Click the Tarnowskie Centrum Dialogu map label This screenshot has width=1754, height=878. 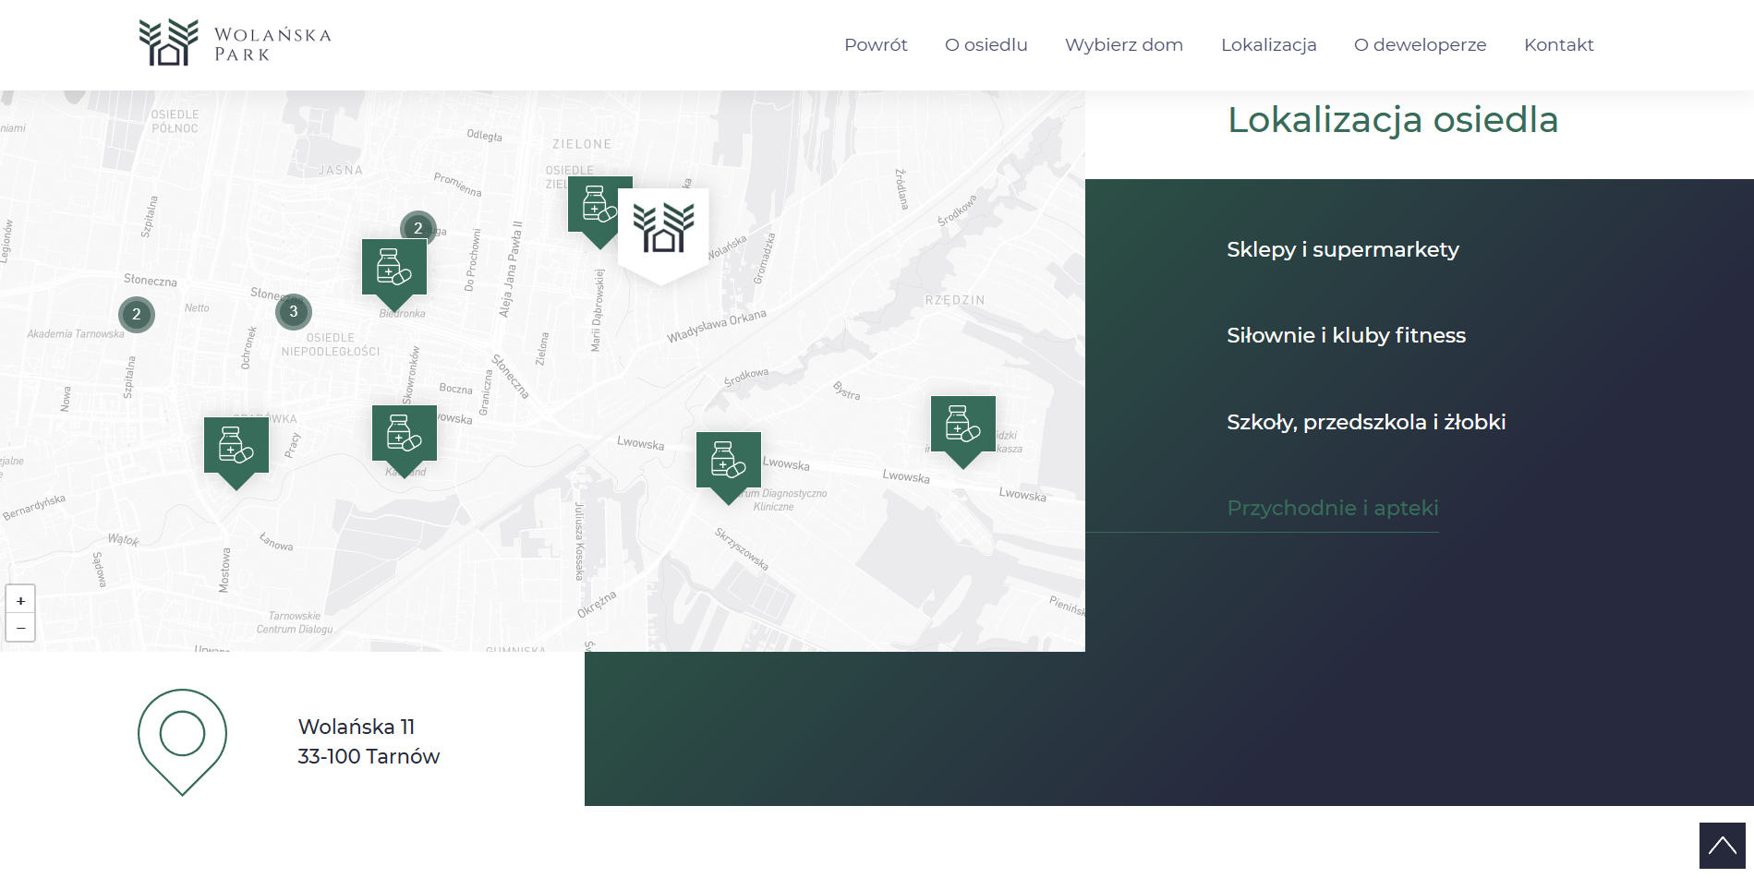point(295,622)
